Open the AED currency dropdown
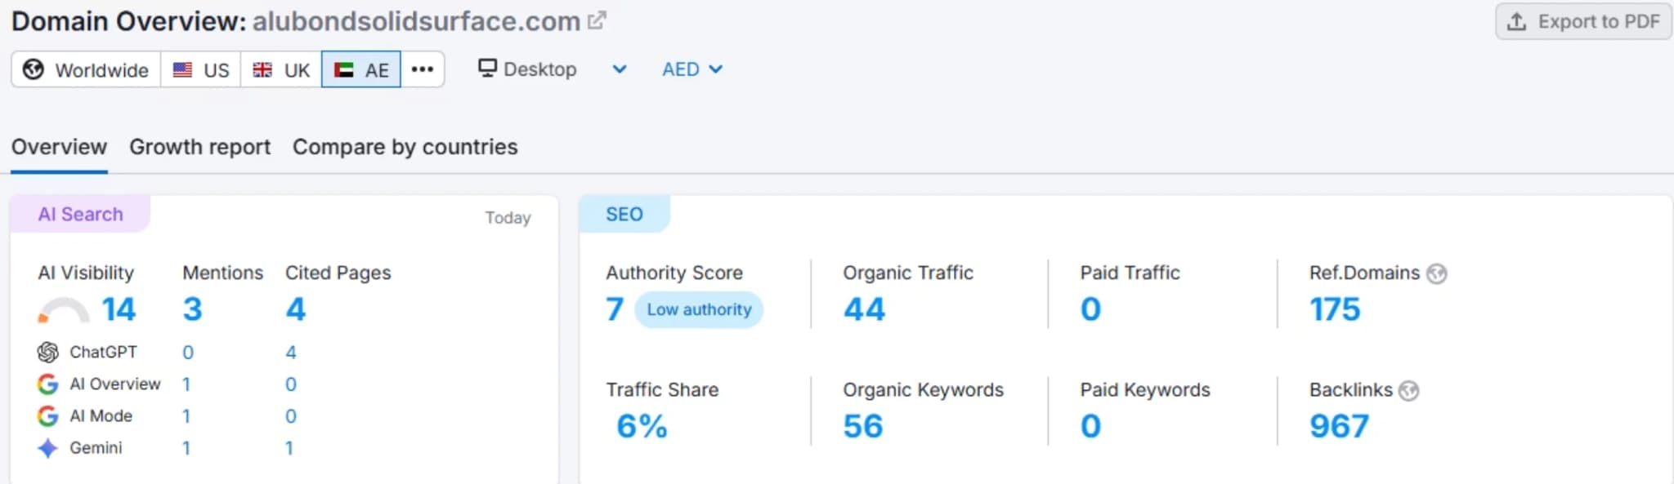 tap(692, 69)
